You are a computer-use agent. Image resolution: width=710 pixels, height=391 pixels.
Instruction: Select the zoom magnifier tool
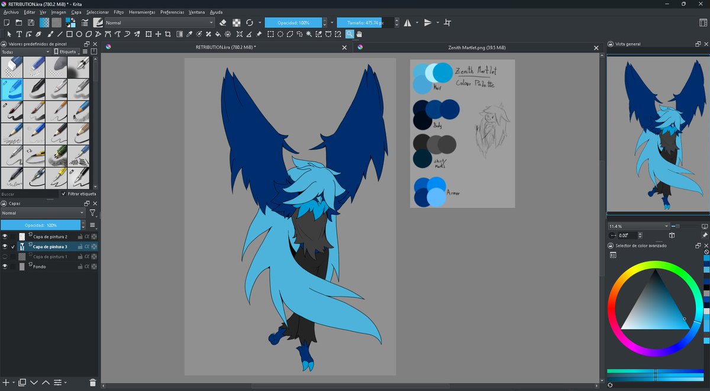click(350, 34)
